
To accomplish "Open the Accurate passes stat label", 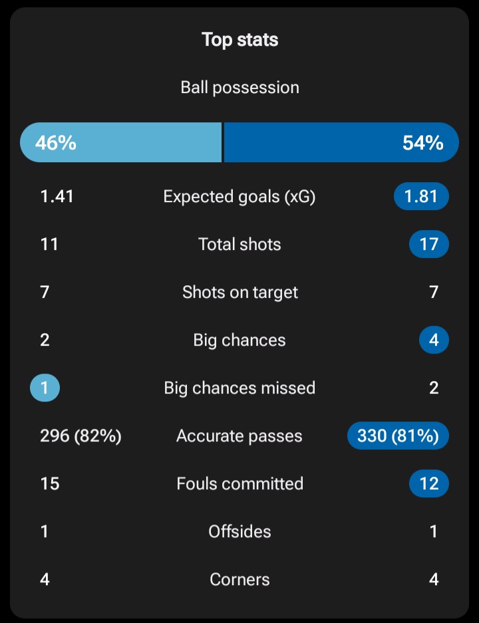I will pos(239,436).
